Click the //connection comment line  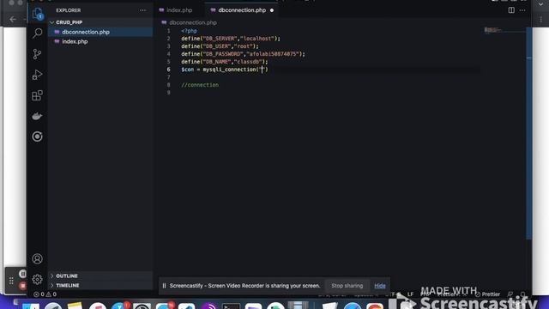pyautogui.click(x=200, y=85)
